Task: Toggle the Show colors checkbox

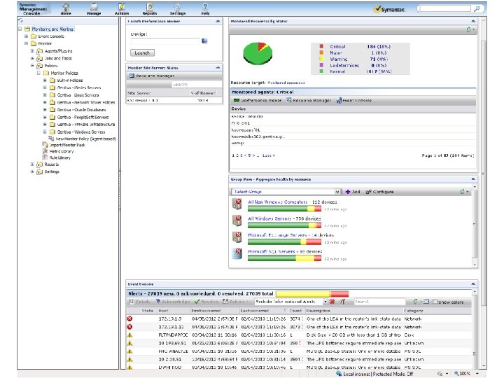Action: point(435,302)
